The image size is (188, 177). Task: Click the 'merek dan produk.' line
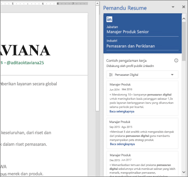(x=25, y=174)
